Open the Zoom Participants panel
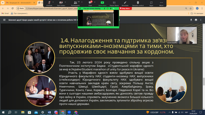The height and width of the screenshot is (115, 205). (x=75, y=3)
